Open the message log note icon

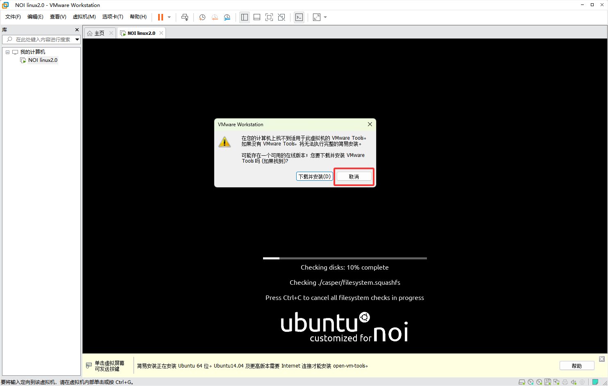pyautogui.click(x=595, y=382)
